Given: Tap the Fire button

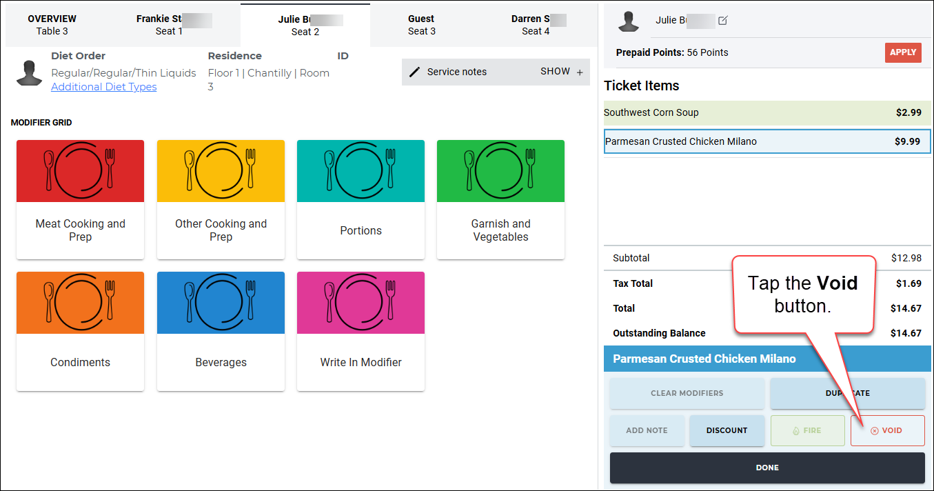Looking at the screenshot, I should click(807, 430).
